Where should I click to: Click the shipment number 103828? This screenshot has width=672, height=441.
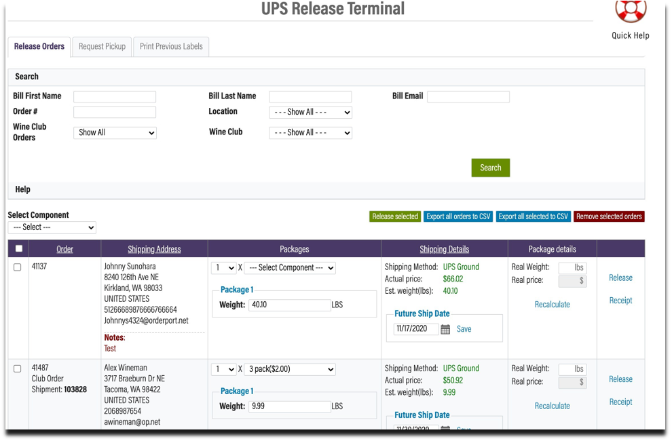pyautogui.click(x=75, y=390)
